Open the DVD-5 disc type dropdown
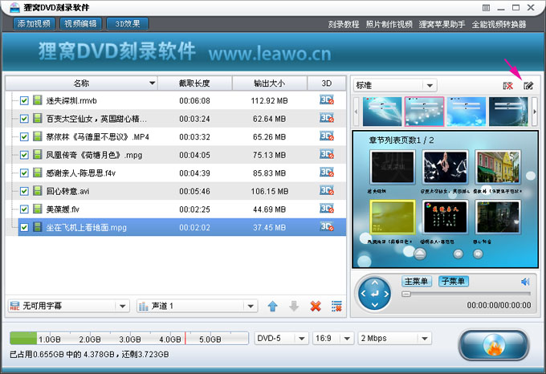 tap(302, 338)
